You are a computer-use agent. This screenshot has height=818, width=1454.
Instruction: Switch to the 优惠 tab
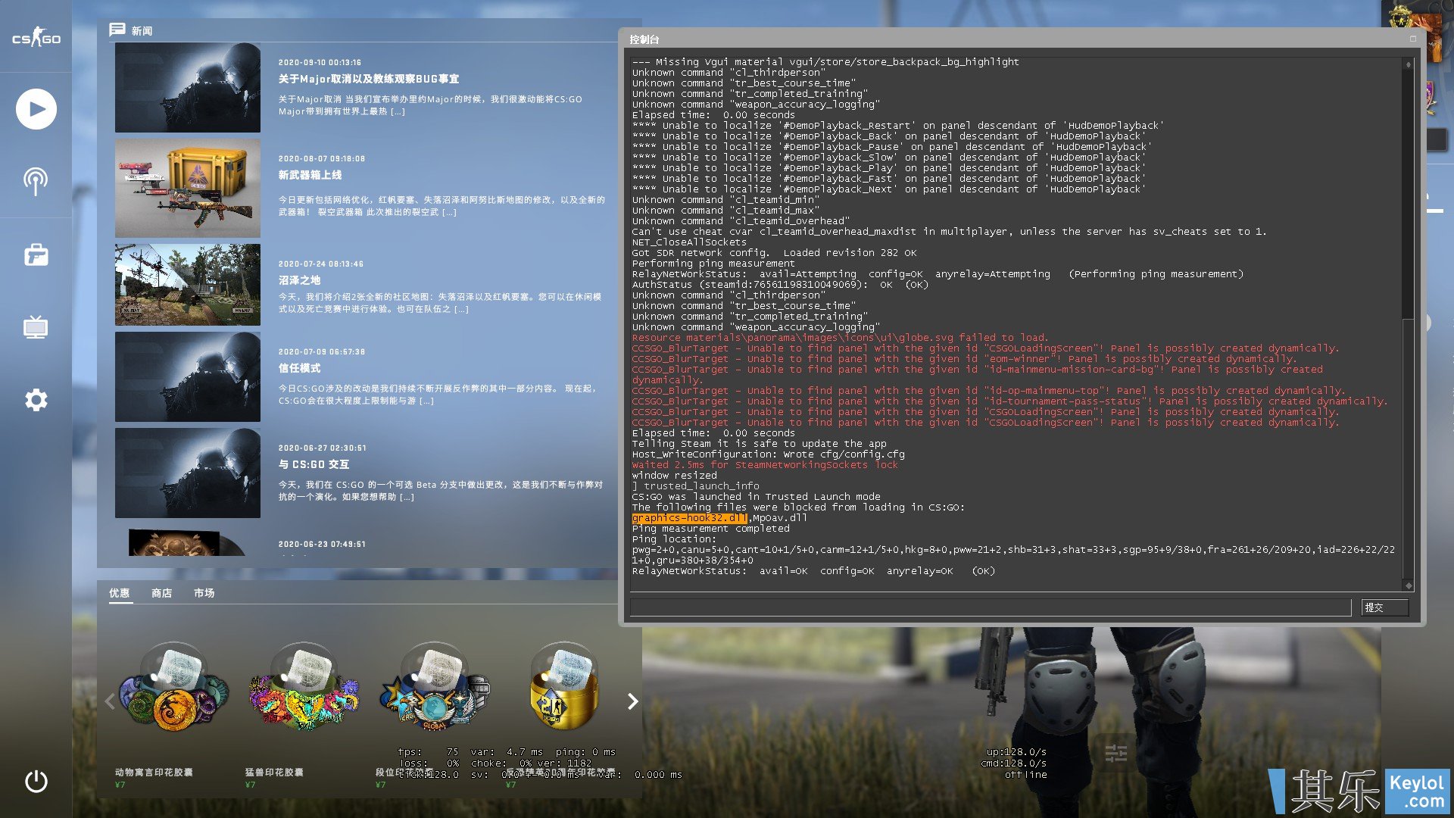(x=120, y=593)
